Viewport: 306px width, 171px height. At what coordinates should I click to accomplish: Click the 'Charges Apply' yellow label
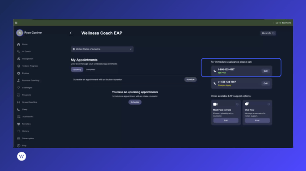coord(224,85)
